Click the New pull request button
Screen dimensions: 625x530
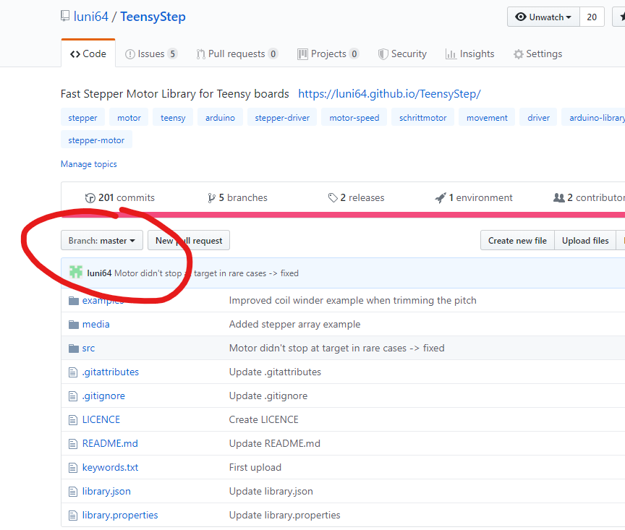(189, 240)
